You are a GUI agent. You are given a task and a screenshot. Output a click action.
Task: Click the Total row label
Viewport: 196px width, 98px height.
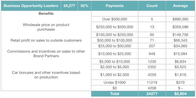click(x=115, y=94)
